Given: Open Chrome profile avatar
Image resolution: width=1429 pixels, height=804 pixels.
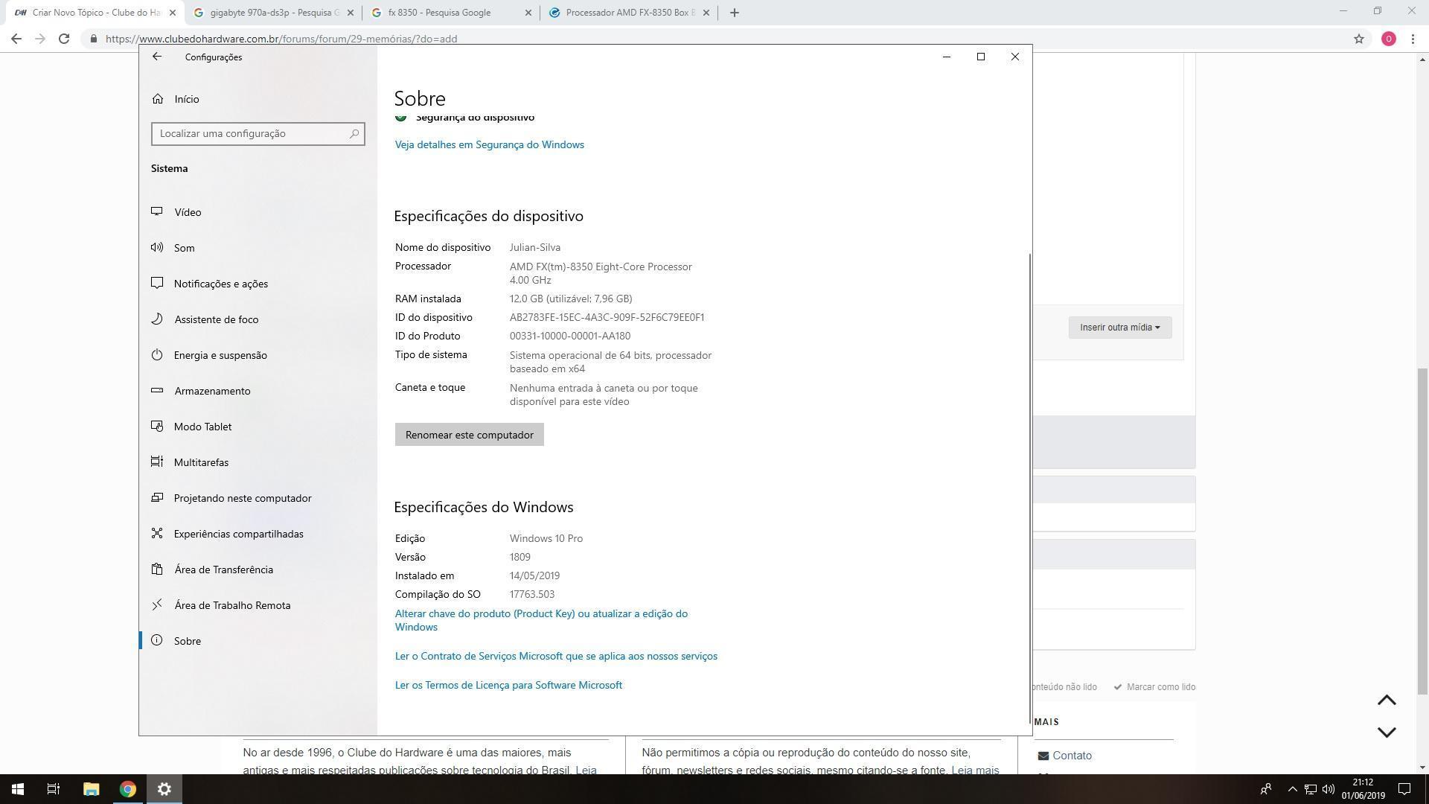Looking at the screenshot, I should 1388,39.
